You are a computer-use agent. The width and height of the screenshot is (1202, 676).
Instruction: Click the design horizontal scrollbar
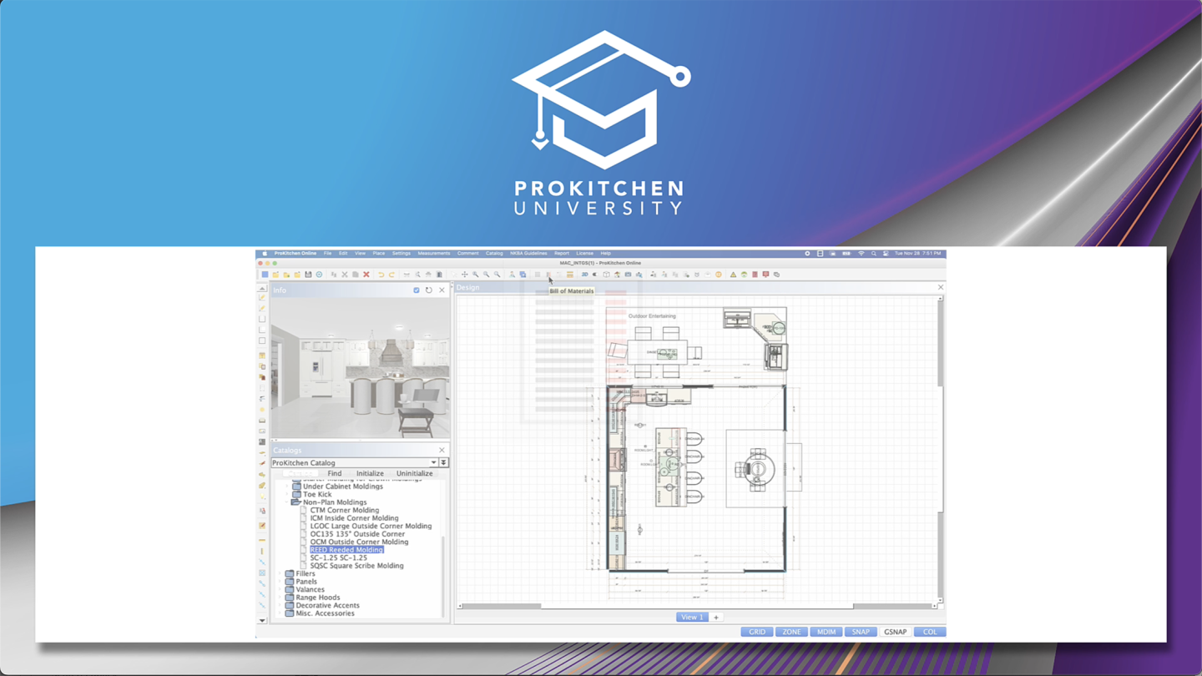pyautogui.click(x=697, y=606)
